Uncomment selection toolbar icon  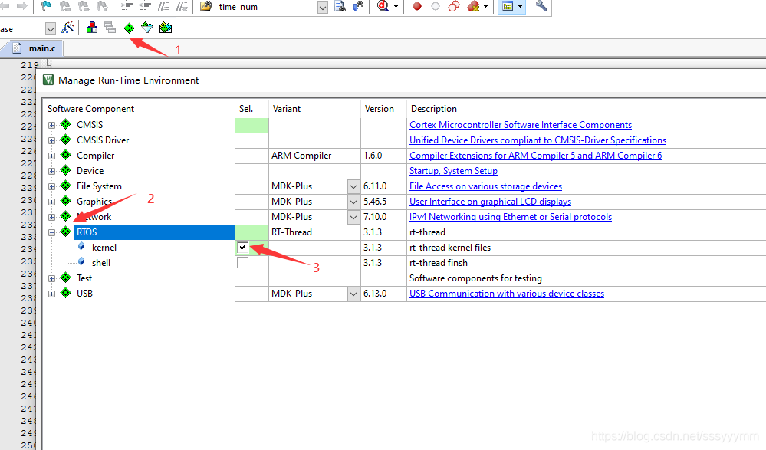[182, 6]
